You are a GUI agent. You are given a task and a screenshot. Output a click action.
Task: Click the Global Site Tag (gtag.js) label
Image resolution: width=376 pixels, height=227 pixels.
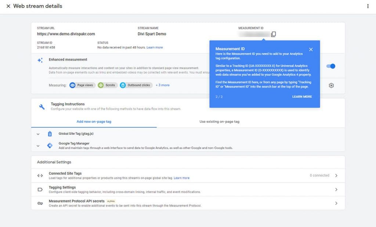pos(76,134)
